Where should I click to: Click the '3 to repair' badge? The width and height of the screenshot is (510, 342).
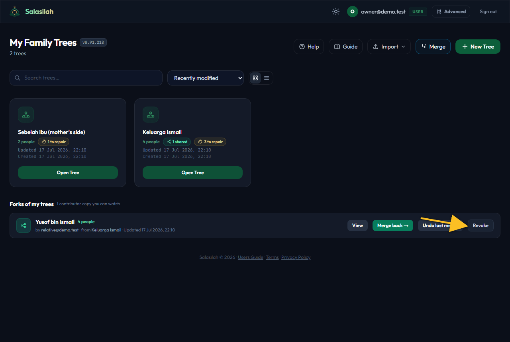pyautogui.click(x=210, y=142)
